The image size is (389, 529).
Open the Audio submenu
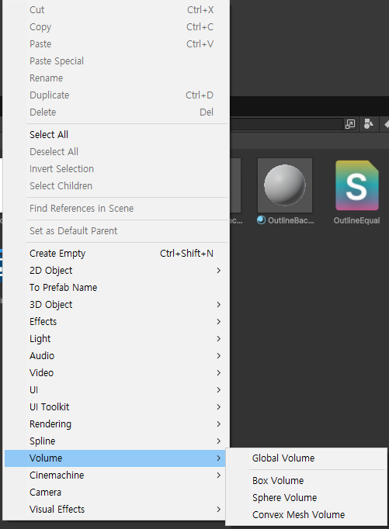(116, 355)
